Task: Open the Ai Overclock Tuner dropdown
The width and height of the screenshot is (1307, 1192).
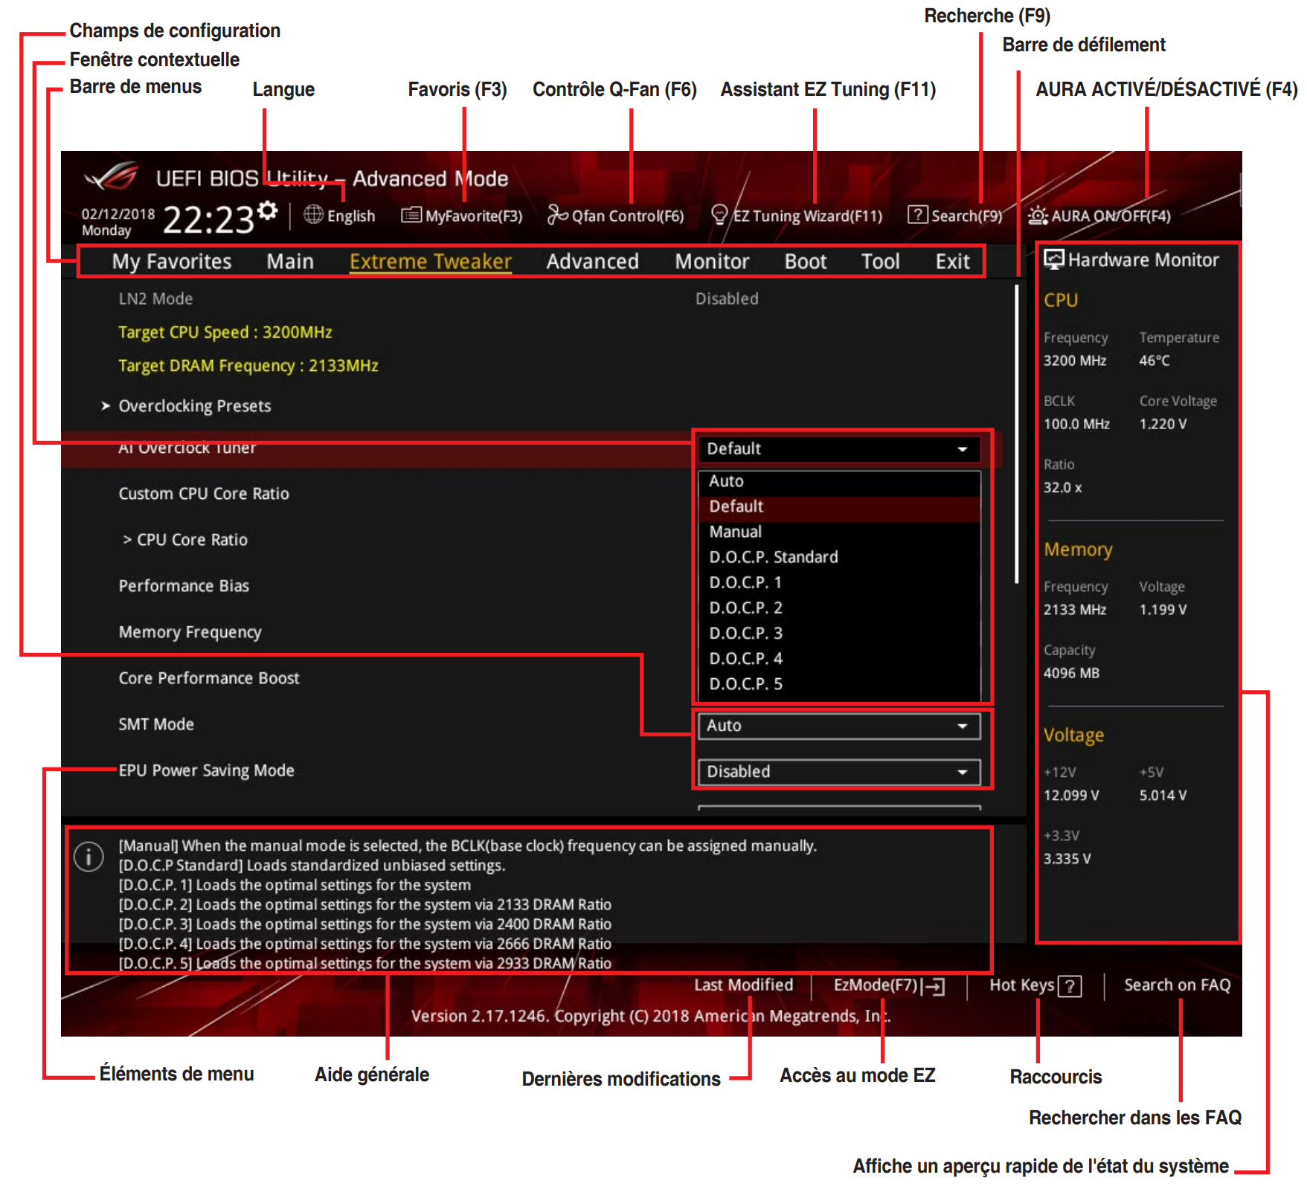Action: (838, 449)
